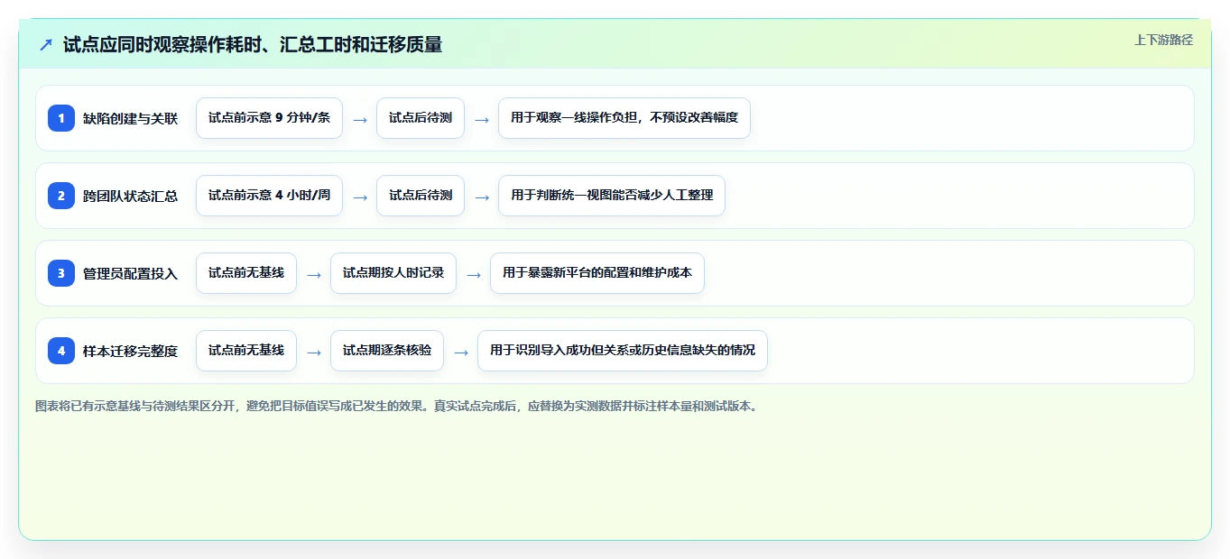1230x559 pixels.
Task: Select step number 2 badge
Action: tap(61, 196)
